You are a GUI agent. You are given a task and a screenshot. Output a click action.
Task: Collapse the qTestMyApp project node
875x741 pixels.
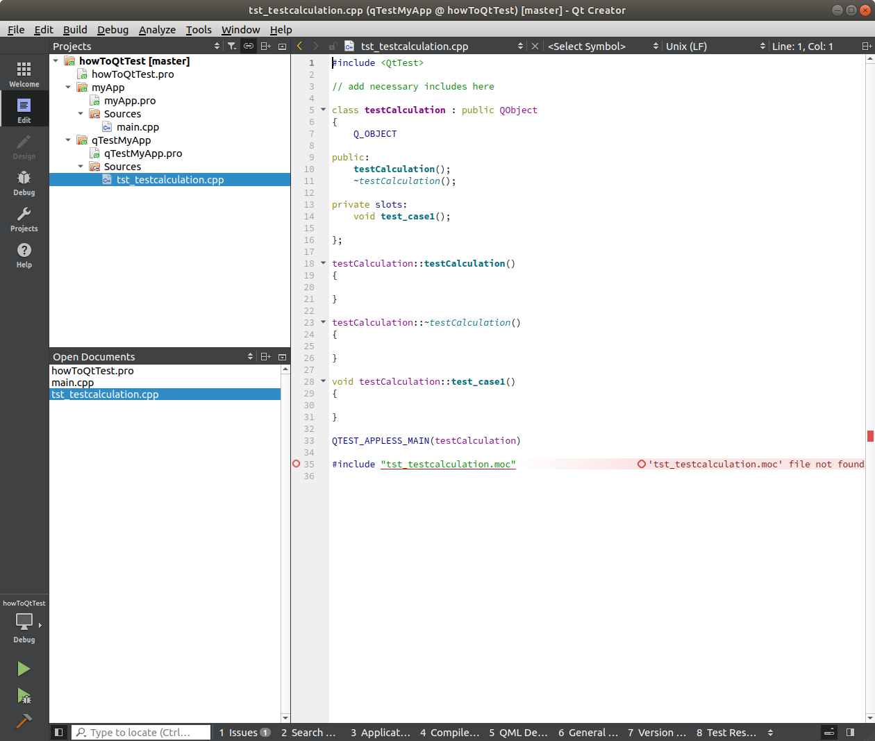[68, 140]
